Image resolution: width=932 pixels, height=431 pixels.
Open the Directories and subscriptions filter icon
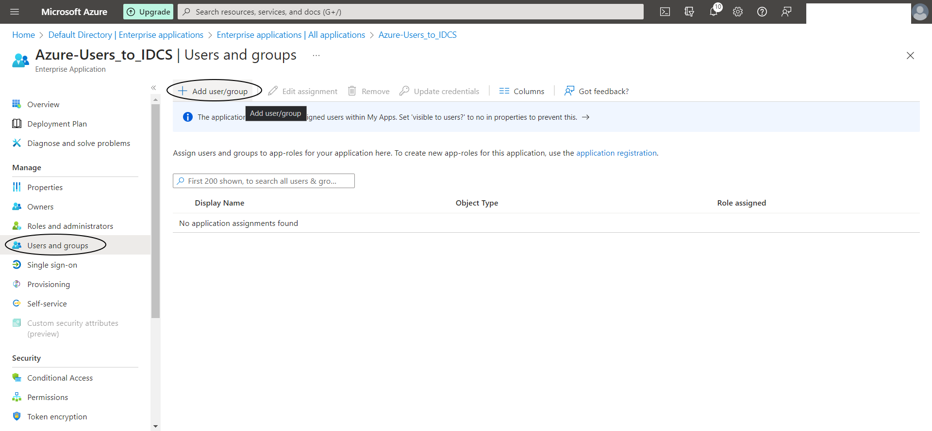689,12
